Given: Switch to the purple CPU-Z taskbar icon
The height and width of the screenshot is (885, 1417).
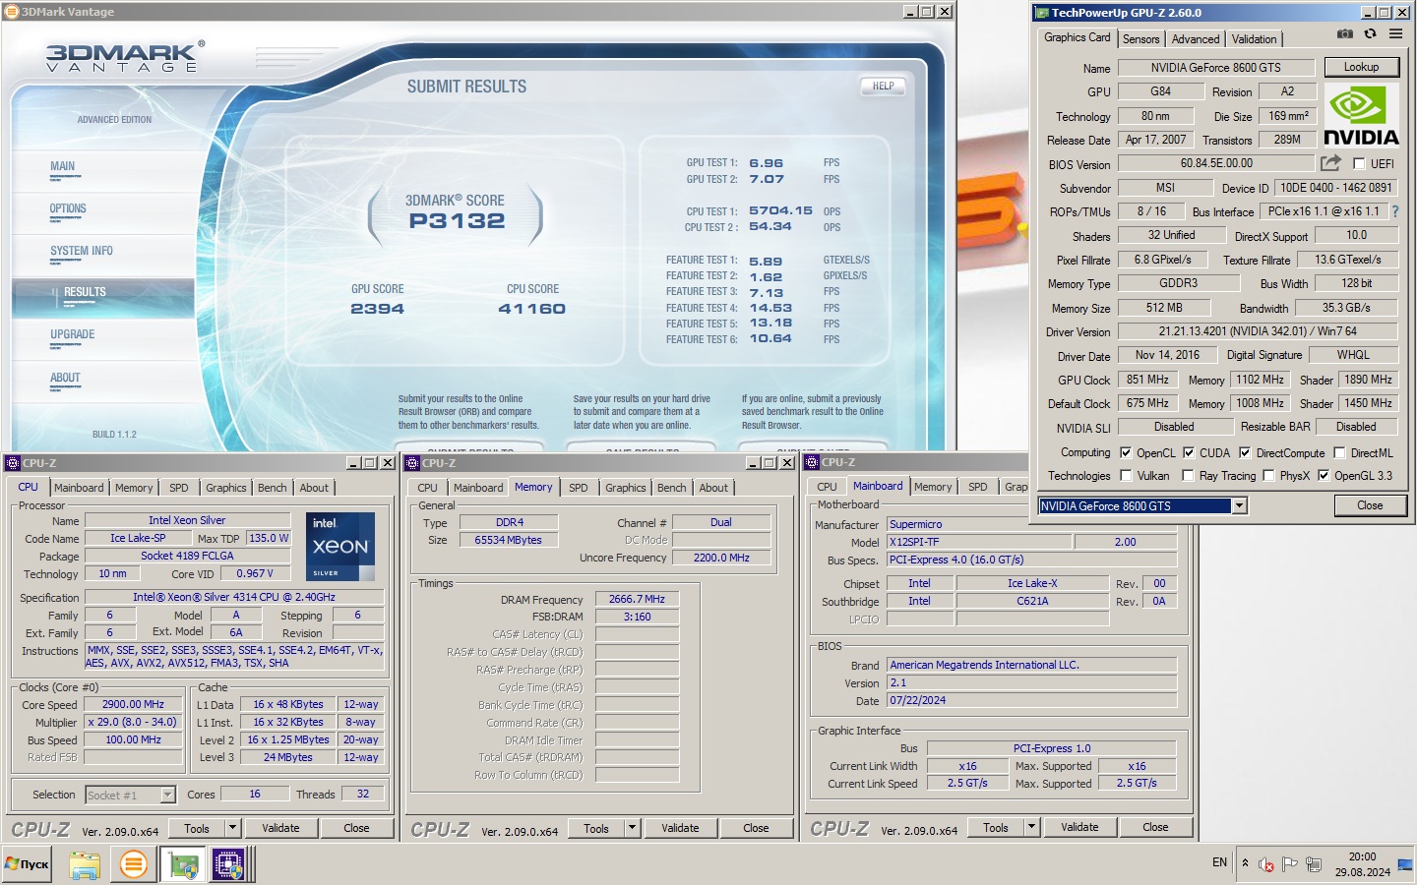Looking at the screenshot, I should (228, 864).
